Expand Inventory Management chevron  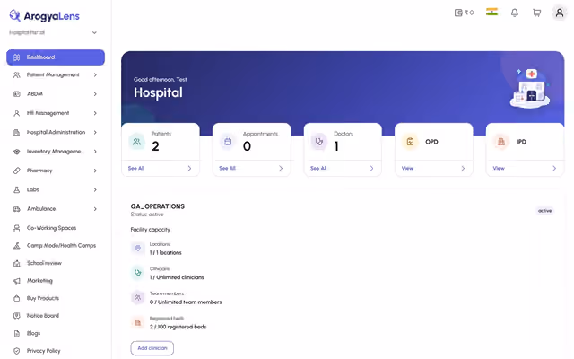[95, 152]
